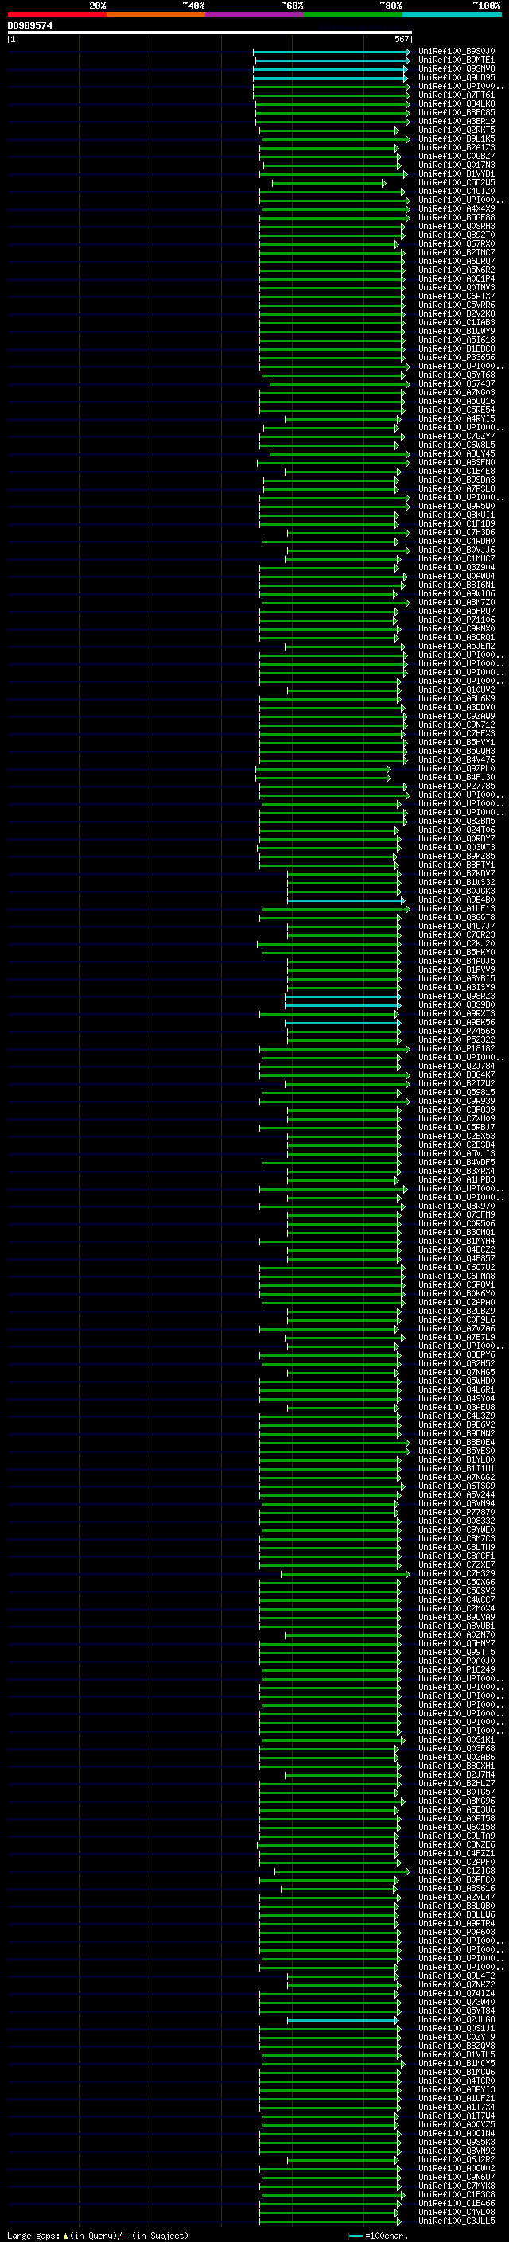Viewport: 509px width, 2242px height.
Task: Click the white query length bar
Action: coord(210,33)
